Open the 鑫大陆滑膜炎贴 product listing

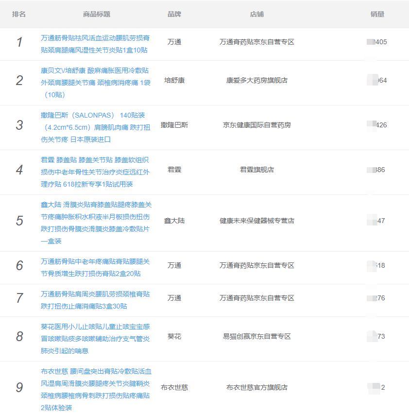tap(95, 221)
